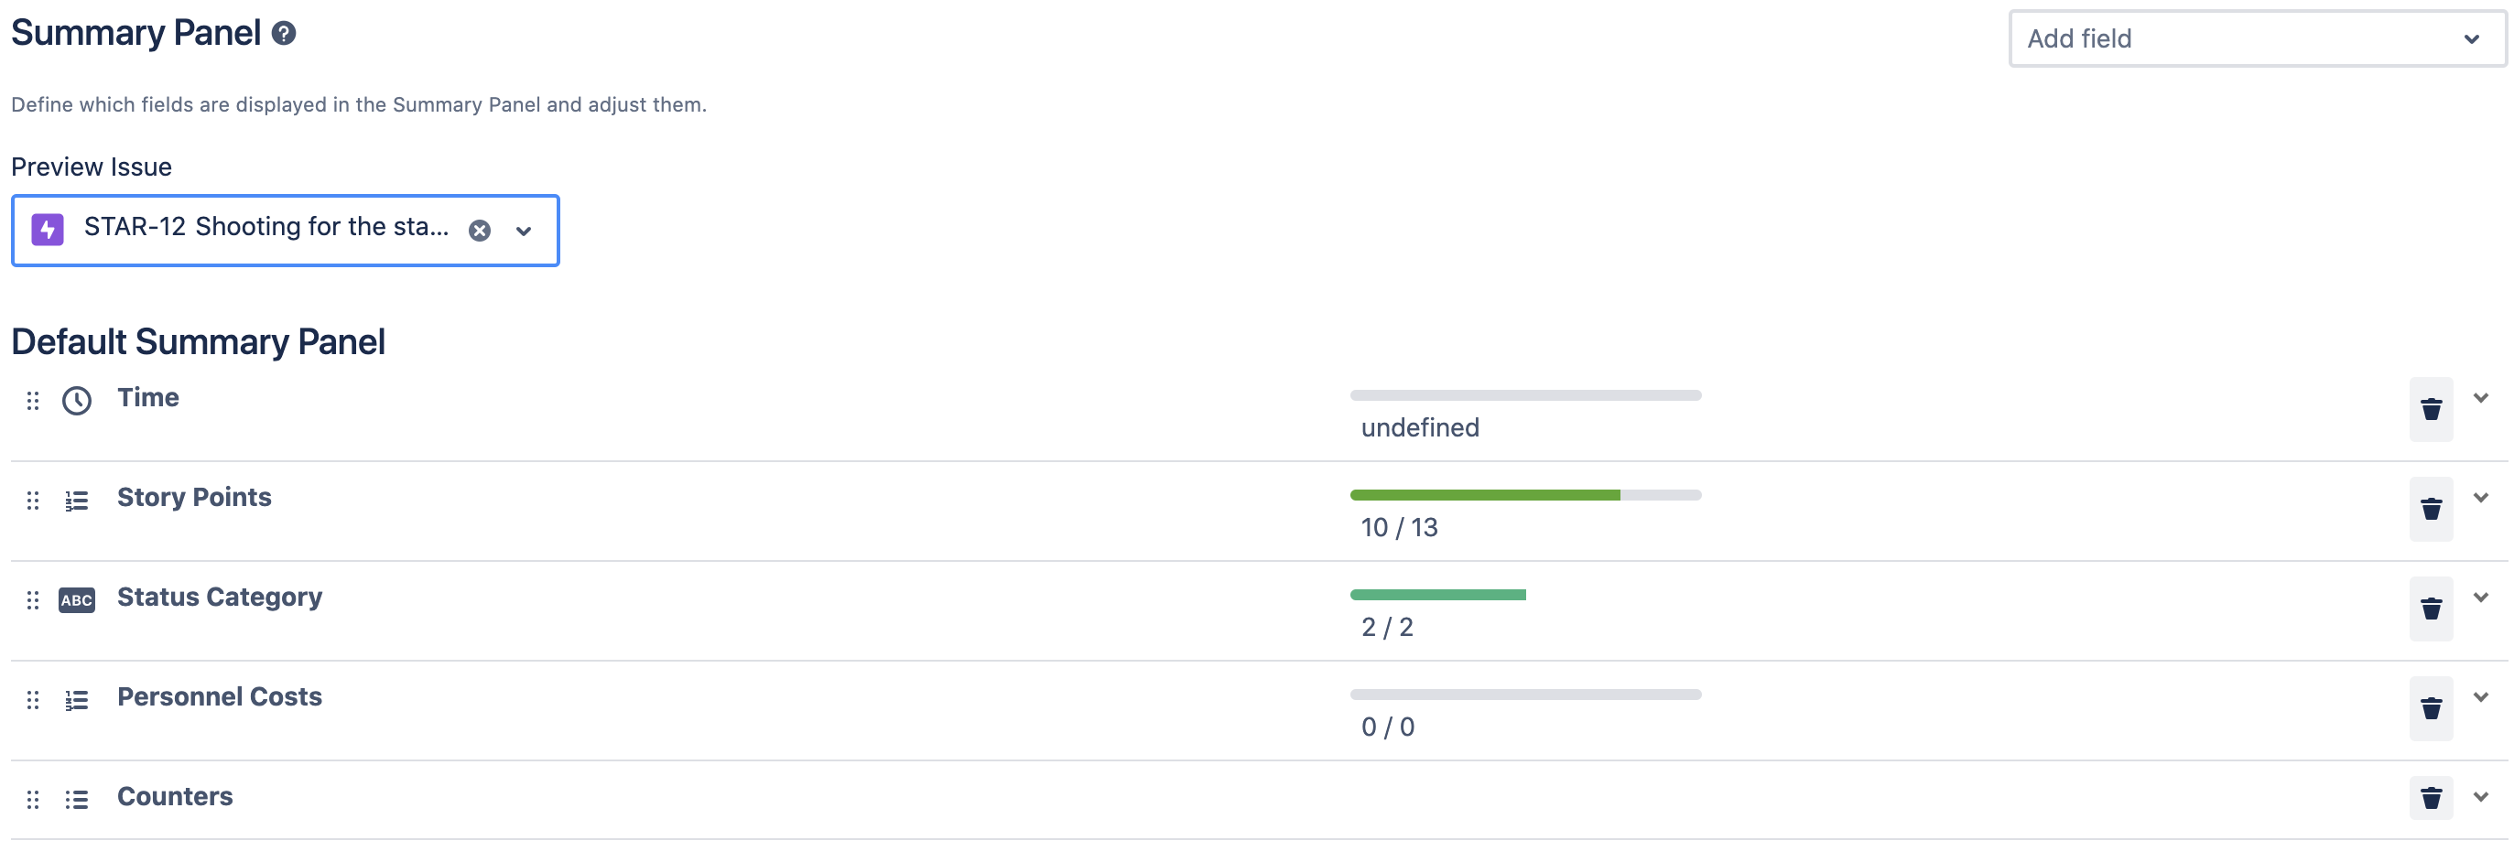Expand the Status Category row settings
The width and height of the screenshot is (2514, 862).
point(2482,597)
